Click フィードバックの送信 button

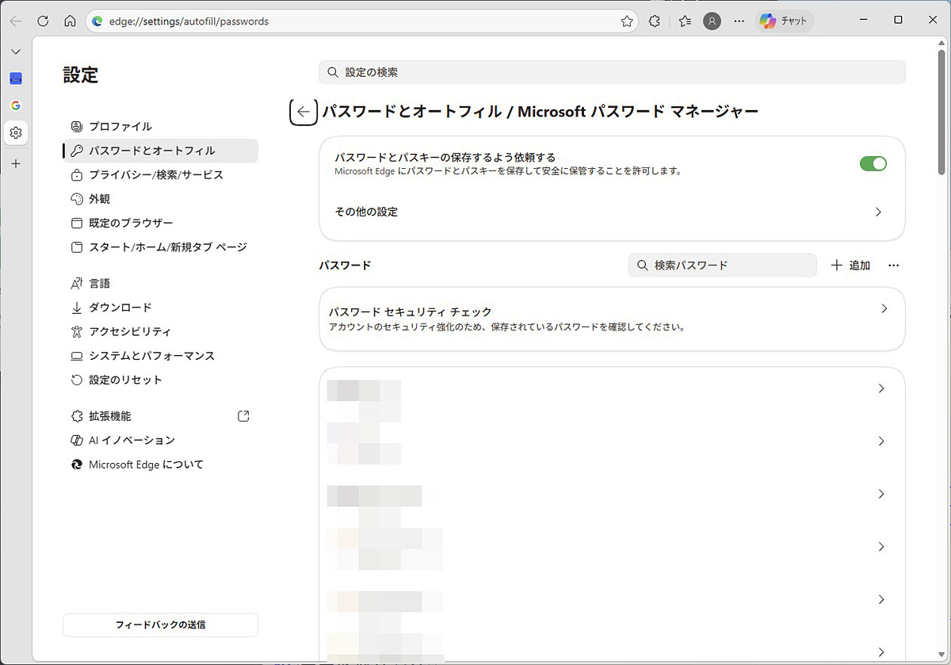[x=160, y=625]
